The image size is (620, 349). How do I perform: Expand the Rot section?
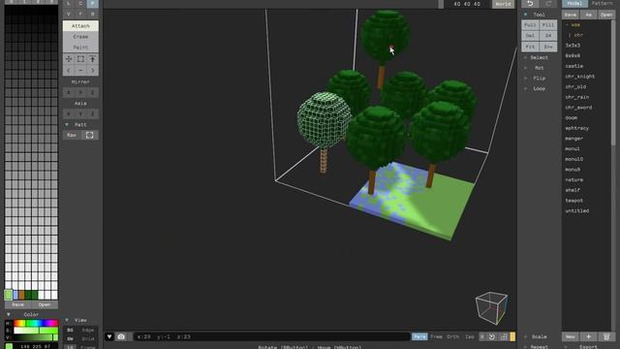525,68
